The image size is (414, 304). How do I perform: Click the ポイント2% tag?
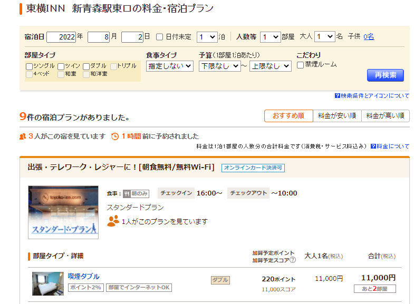(x=86, y=287)
